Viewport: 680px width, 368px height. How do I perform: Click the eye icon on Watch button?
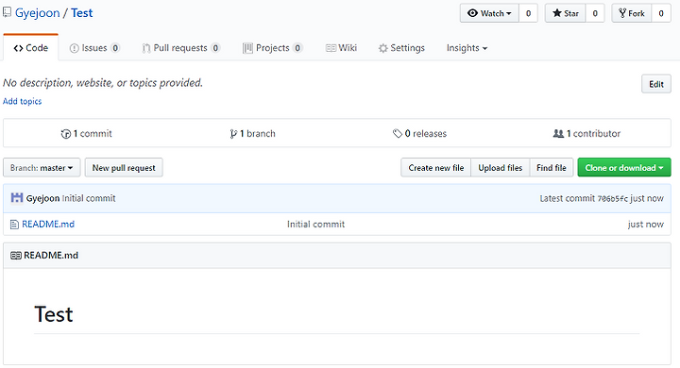[x=473, y=13]
